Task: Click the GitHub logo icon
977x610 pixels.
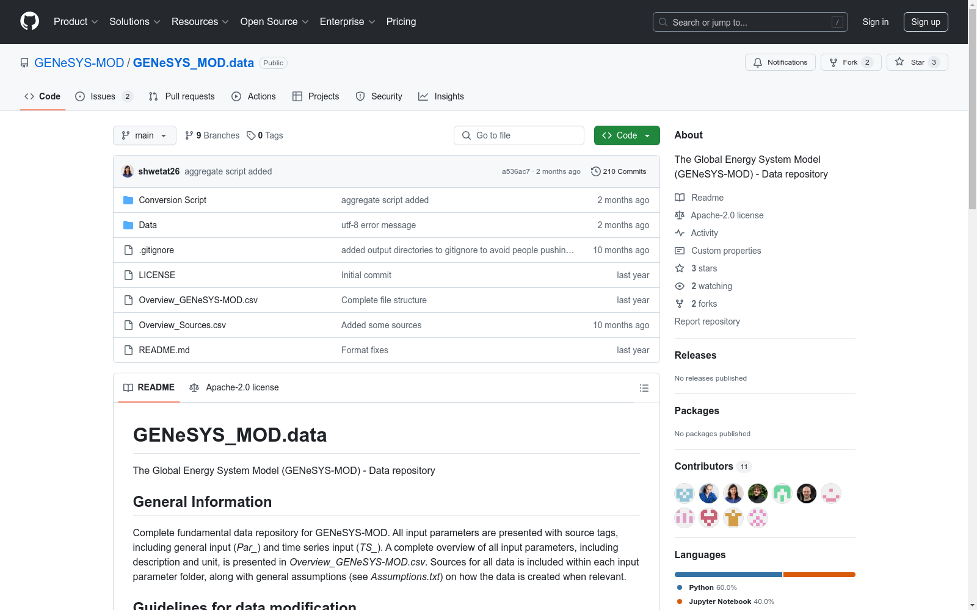Action: click(29, 21)
